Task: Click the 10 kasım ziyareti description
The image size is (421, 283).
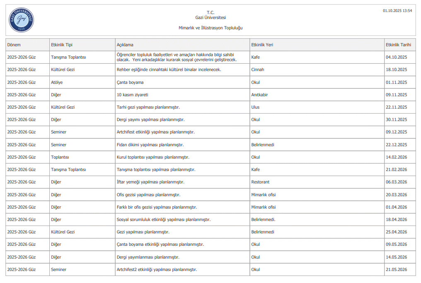Action: pos(133,95)
